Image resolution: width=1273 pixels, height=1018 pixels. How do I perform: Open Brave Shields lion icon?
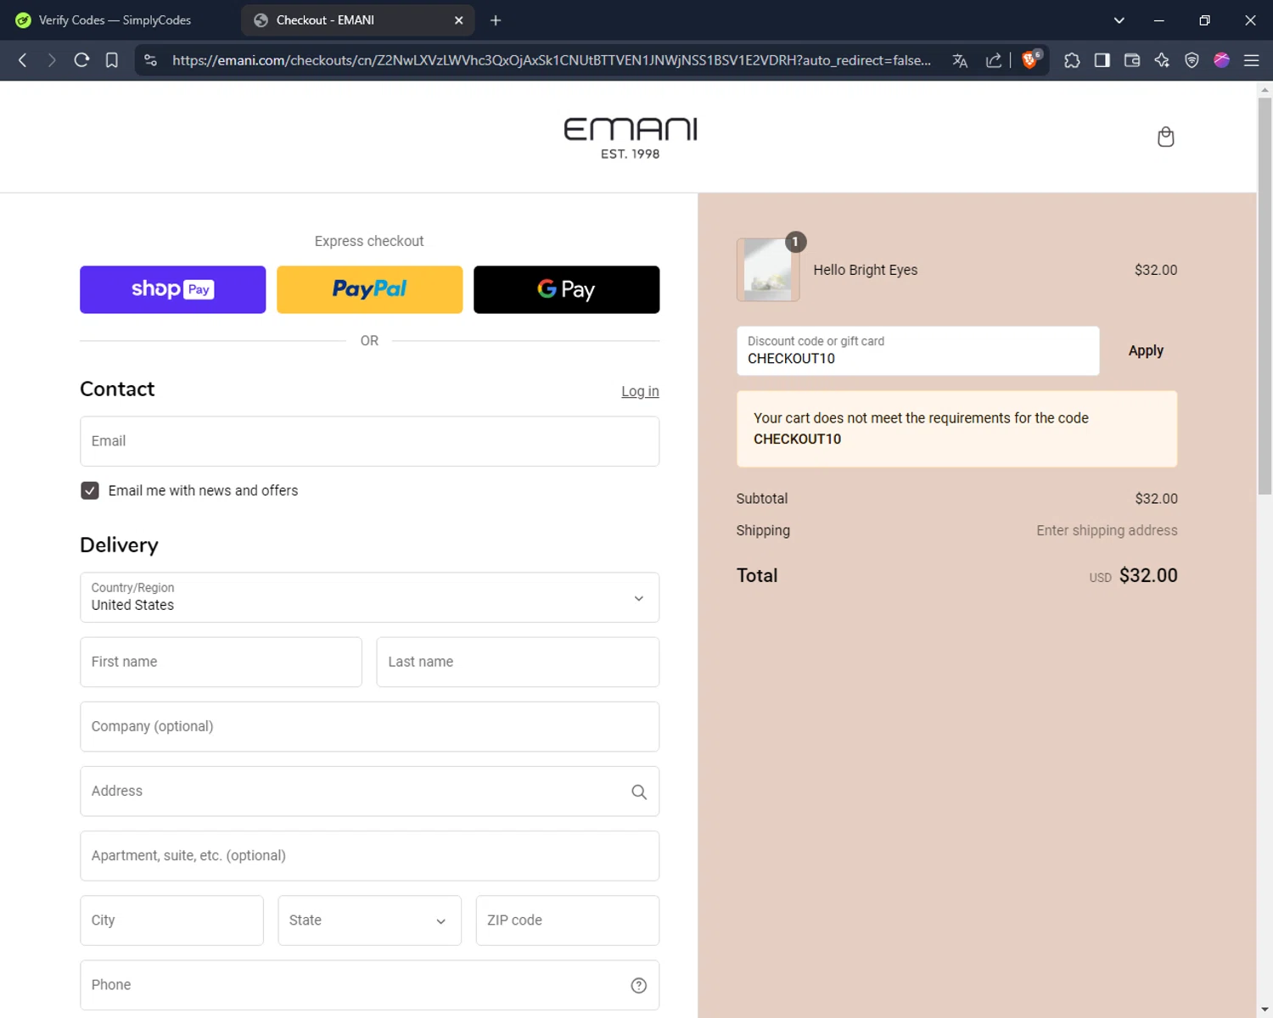[x=1030, y=60]
